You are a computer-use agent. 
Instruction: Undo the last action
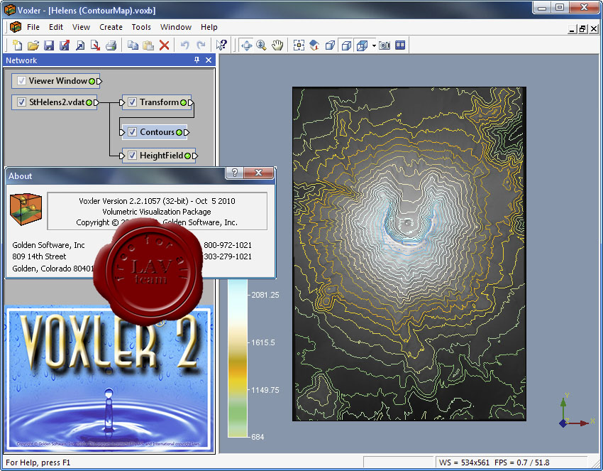click(x=185, y=45)
